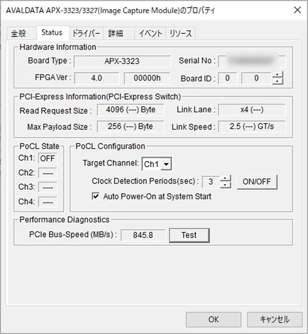Screen dimensions: 308x334
Task: Open the リソース tab
Action: click(x=181, y=33)
